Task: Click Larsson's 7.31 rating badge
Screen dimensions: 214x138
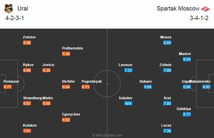Action: click(x=128, y=70)
